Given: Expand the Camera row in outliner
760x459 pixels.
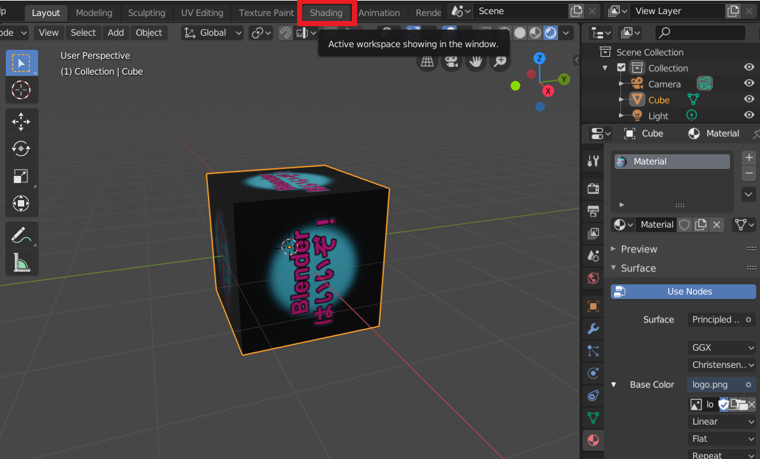Looking at the screenshot, I should coord(622,84).
